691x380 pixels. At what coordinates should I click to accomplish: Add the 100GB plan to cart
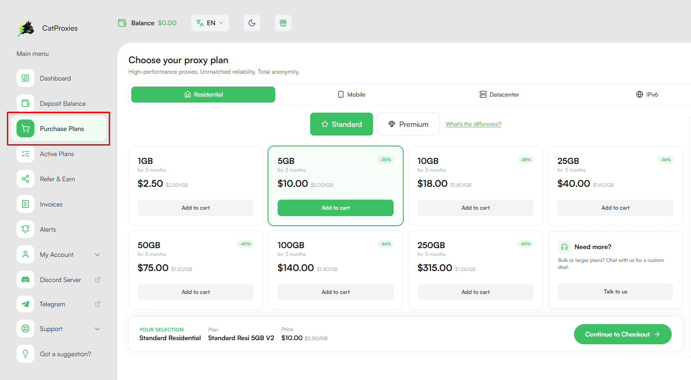coord(335,292)
